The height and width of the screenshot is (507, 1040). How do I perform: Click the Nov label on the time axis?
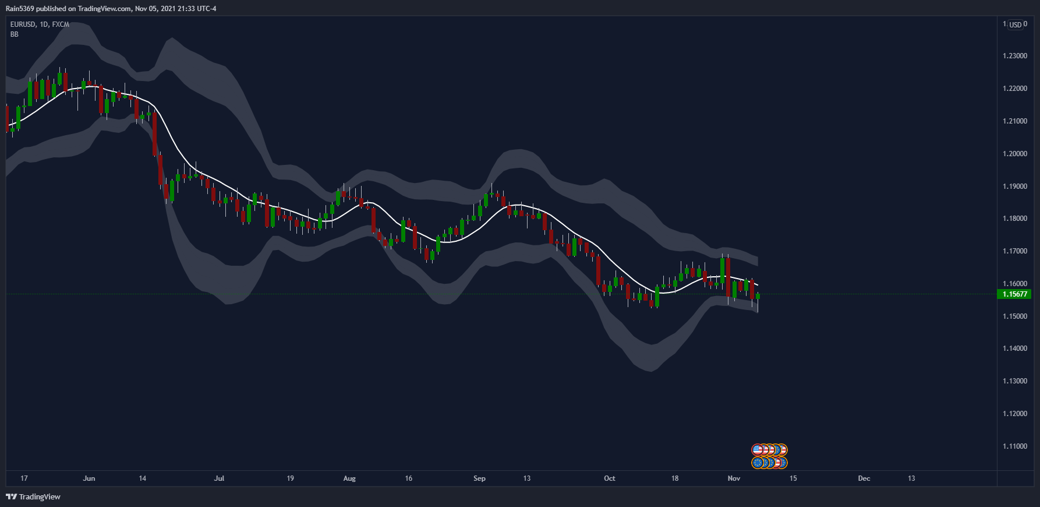point(734,478)
